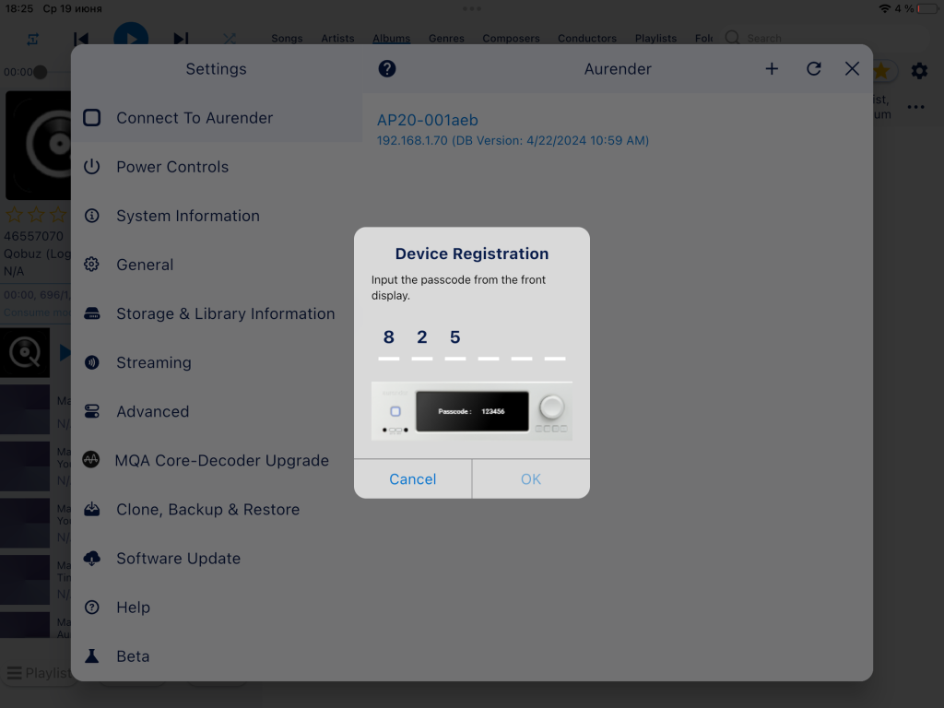Open Streaming settings
Viewport: 944px width, 708px height.
pos(217,362)
